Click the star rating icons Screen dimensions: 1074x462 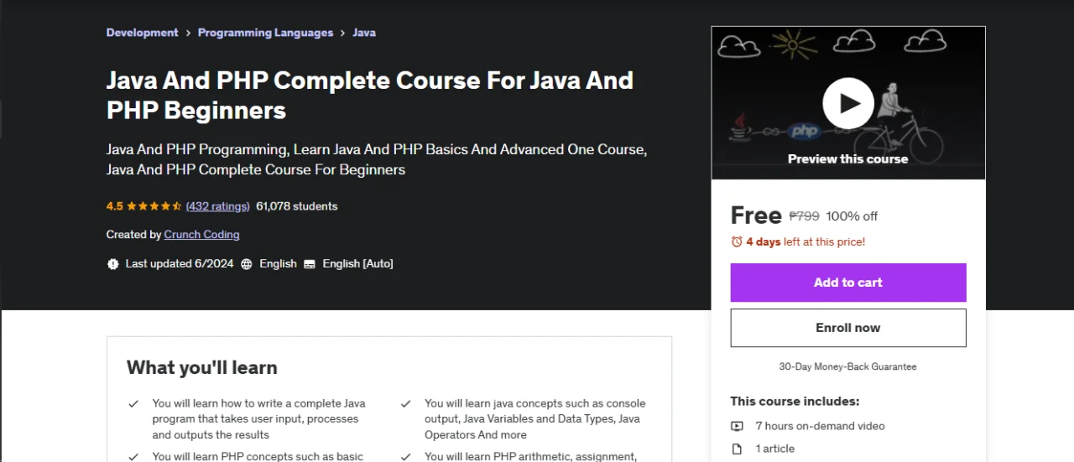point(154,206)
